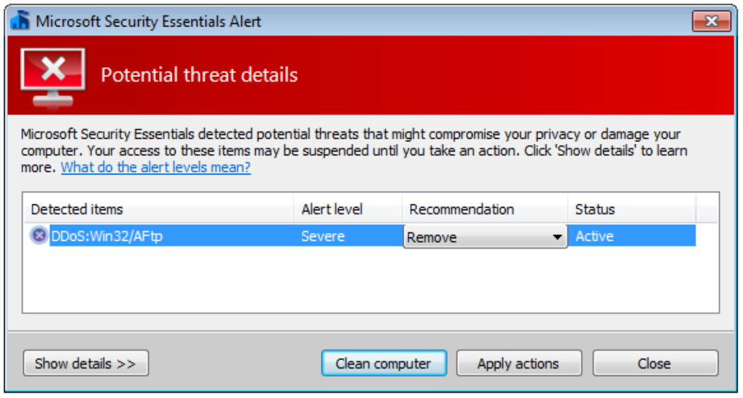This screenshot has height=398, width=743.
Task: Click the purple threat icon beside DDoS:Win32/AFtp
Action: coord(39,235)
